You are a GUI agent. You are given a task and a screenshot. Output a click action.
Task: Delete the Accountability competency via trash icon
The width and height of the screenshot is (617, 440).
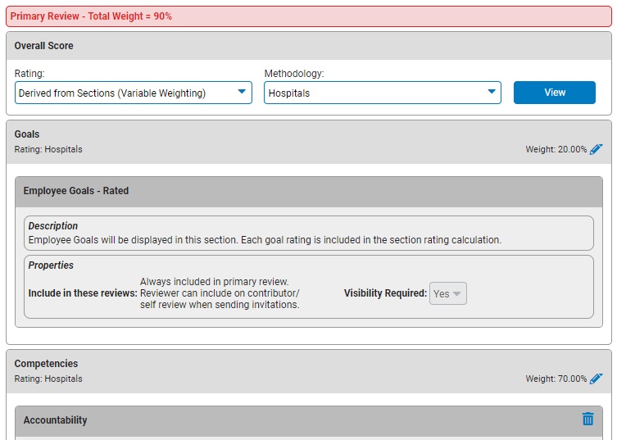[x=588, y=419]
